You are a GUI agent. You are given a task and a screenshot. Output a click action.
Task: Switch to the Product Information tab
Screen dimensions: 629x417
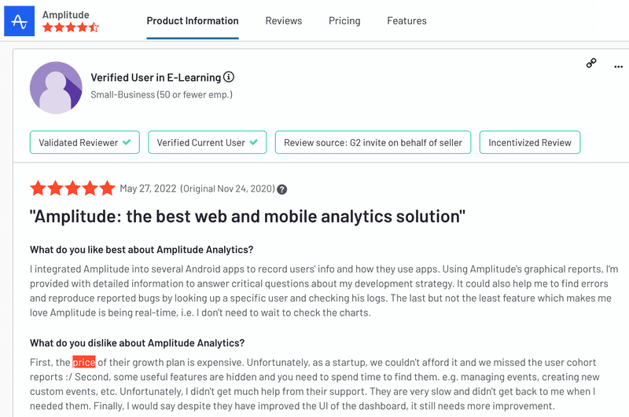click(193, 20)
